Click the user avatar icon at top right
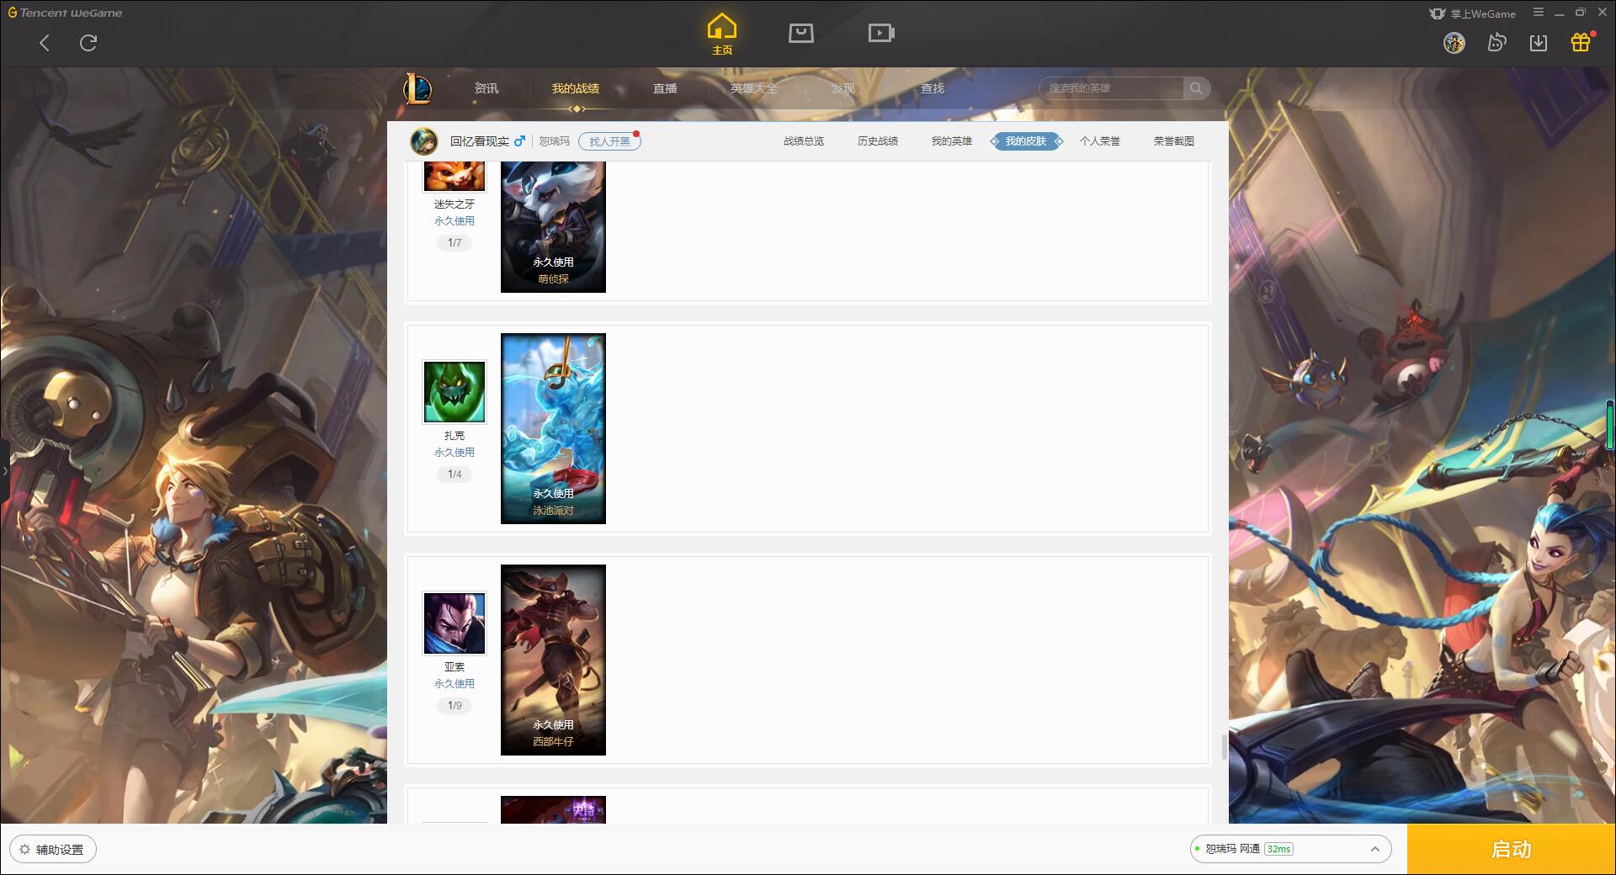Viewport: 1616px width, 875px height. click(1454, 43)
